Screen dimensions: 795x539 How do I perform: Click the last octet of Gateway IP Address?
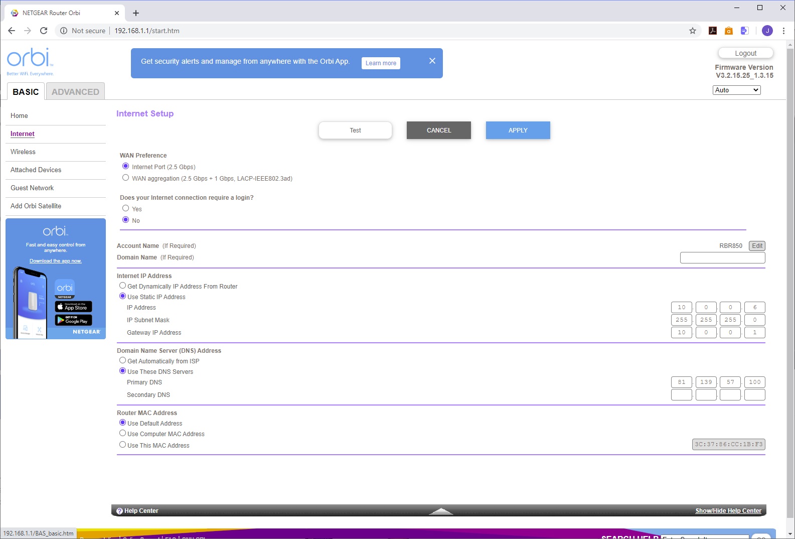point(755,332)
